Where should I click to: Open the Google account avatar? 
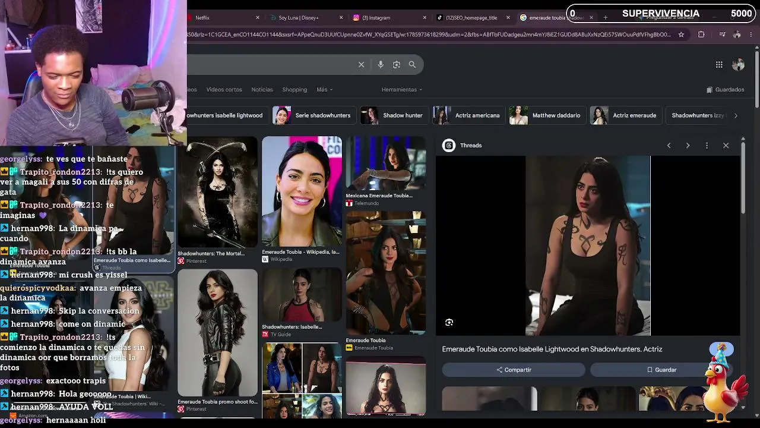click(x=738, y=64)
